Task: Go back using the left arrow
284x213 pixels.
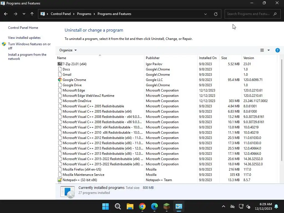Action: (6, 14)
